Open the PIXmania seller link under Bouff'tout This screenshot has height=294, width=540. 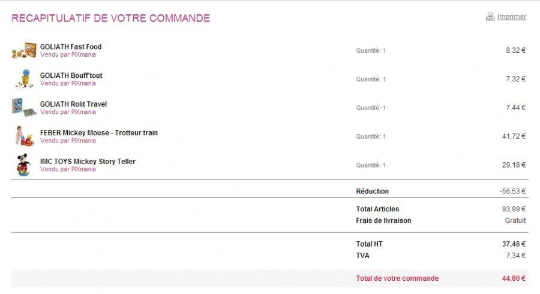pyautogui.click(x=68, y=83)
